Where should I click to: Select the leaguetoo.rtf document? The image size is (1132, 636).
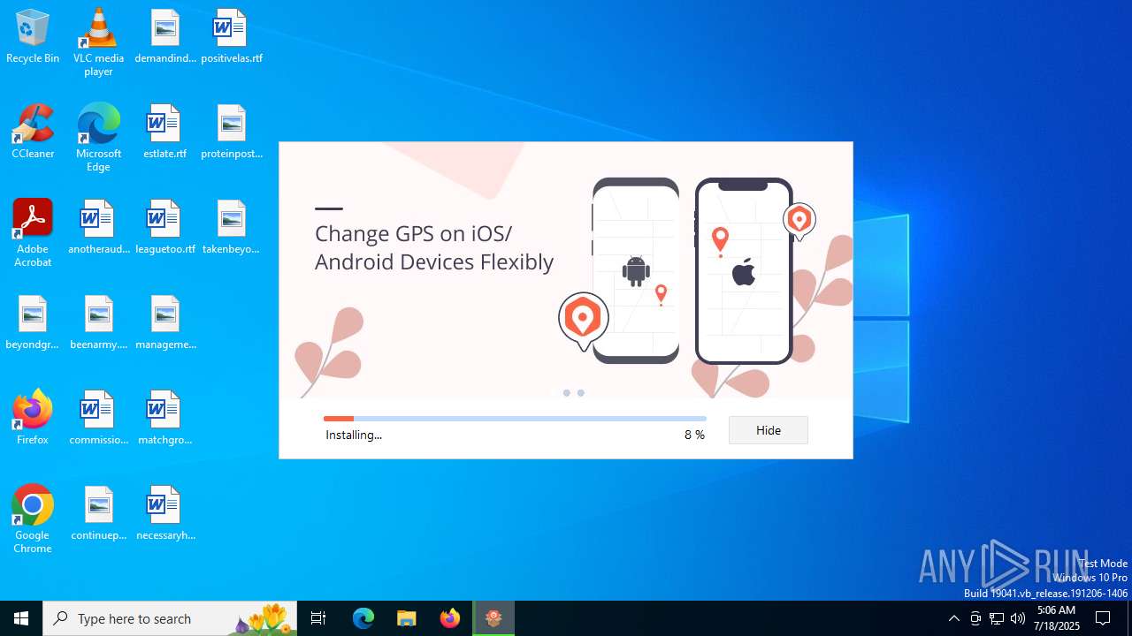click(165, 228)
